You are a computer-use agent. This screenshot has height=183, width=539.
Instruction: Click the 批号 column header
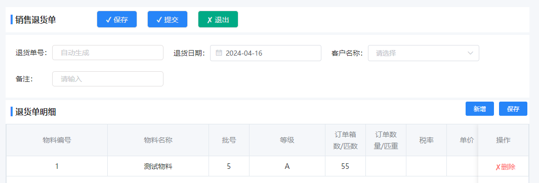[229, 140]
